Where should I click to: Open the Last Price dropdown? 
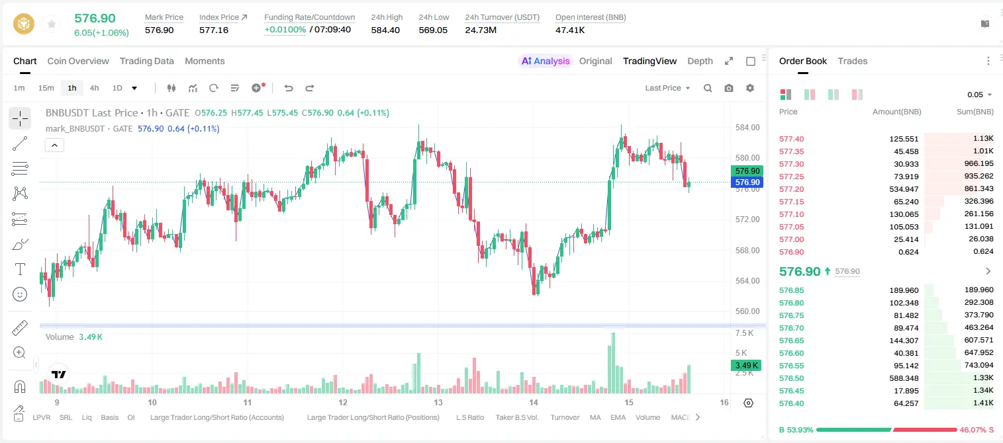(x=667, y=88)
